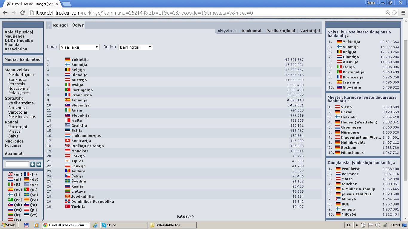Switch language with the French (fr) flag

[27, 174]
